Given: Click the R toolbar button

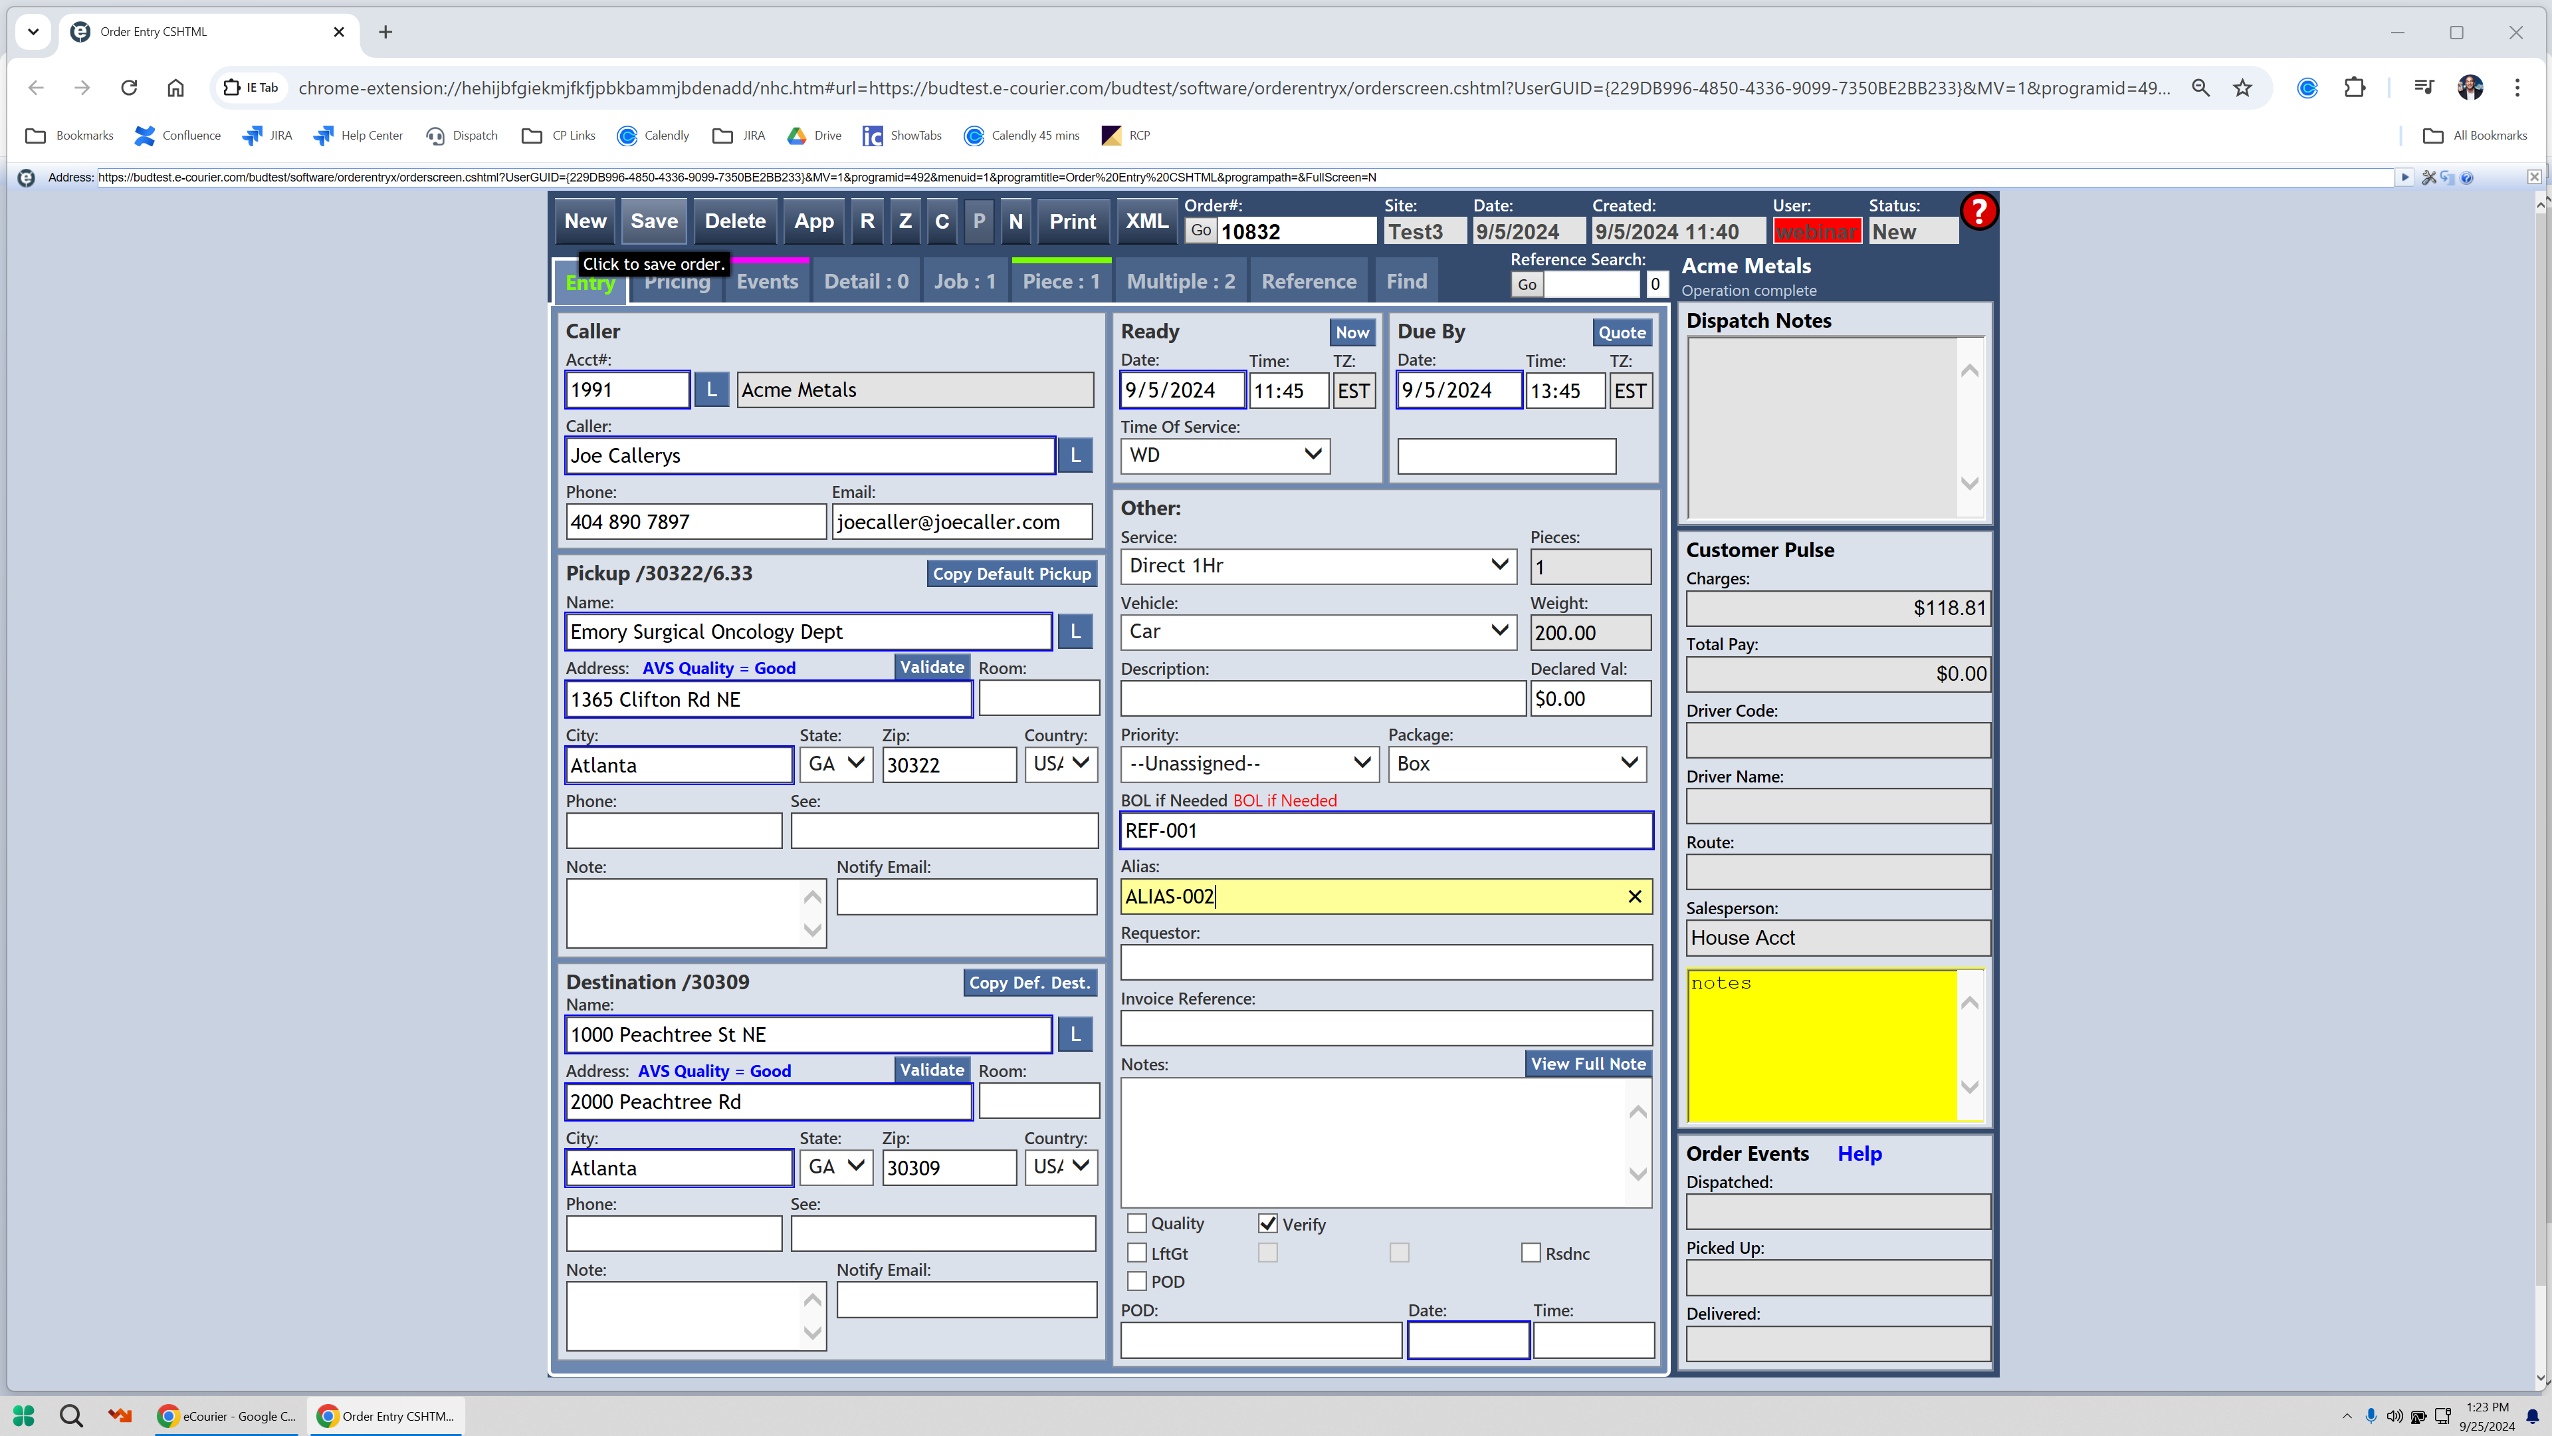Looking at the screenshot, I should tap(868, 221).
